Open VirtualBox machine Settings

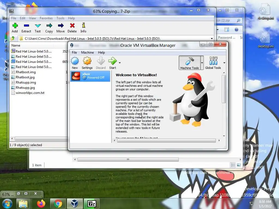[87, 63]
